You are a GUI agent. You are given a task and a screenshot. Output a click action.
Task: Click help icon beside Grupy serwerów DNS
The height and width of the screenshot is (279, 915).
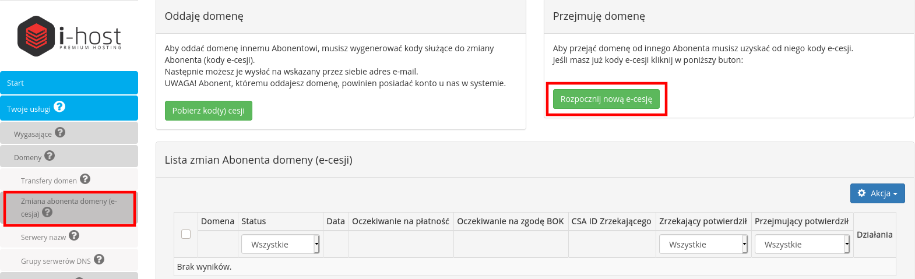tap(99, 259)
